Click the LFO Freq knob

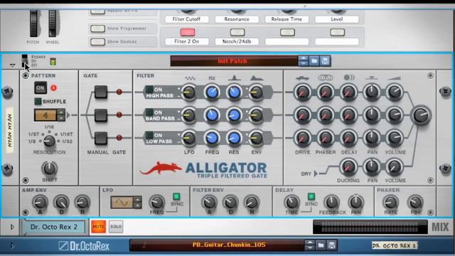pos(157,202)
